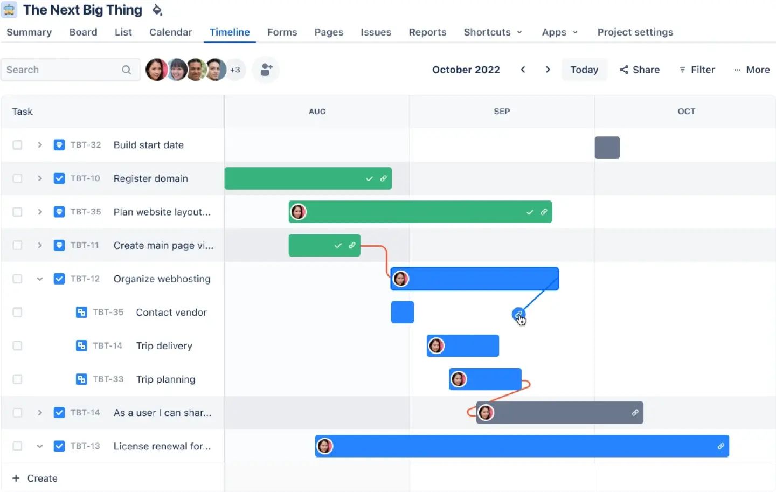Select the checkbox next to Trip delivery
The width and height of the screenshot is (776, 492).
coord(17,345)
